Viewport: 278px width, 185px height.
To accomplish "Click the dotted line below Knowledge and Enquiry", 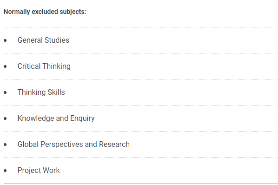I will pyautogui.click(x=141, y=131).
